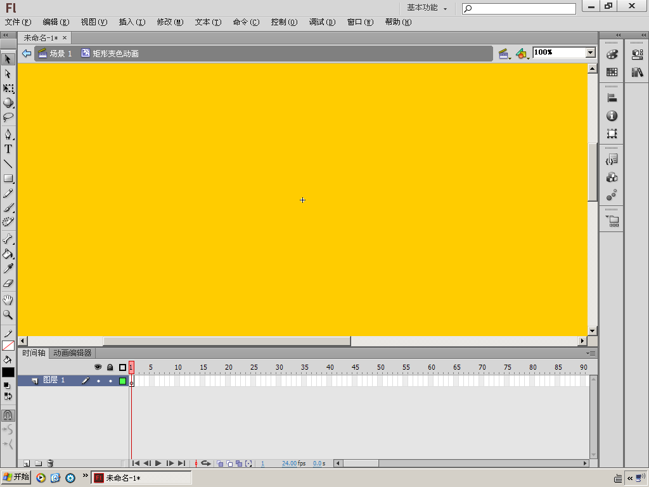Screen dimensions: 649x487
Task: Toggle Edit Multiple Frames button
Action: point(239,464)
